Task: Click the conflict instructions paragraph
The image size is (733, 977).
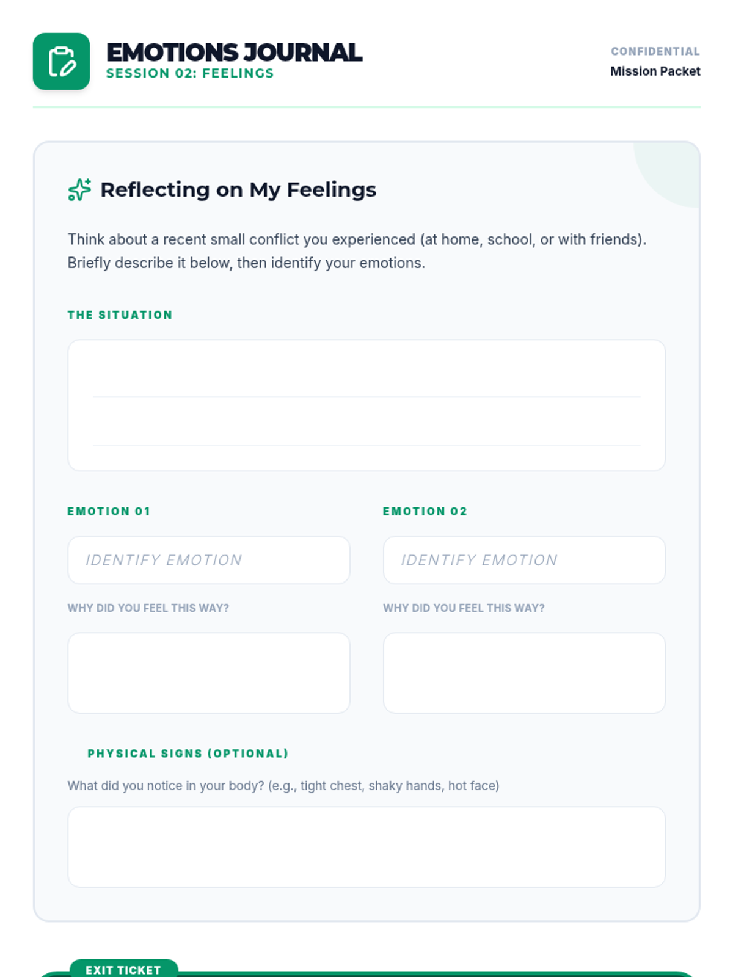Action: [357, 251]
